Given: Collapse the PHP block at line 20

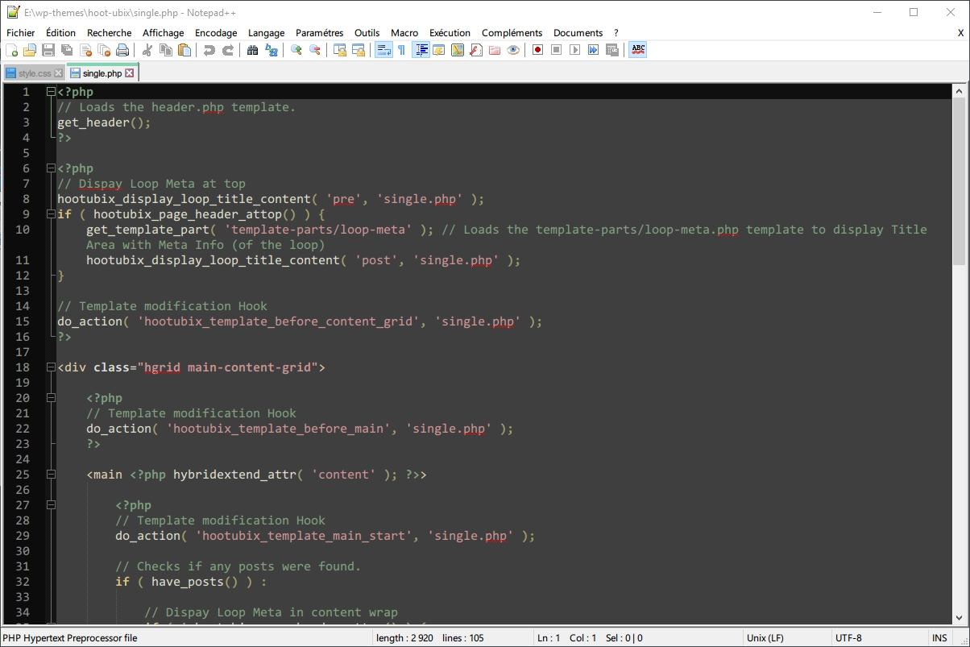Looking at the screenshot, I should pyautogui.click(x=51, y=398).
